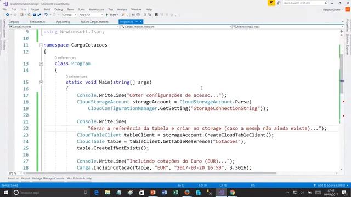This screenshot has height=197, width=351.
Task: Open the Project menu
Action: pos(35,9)
